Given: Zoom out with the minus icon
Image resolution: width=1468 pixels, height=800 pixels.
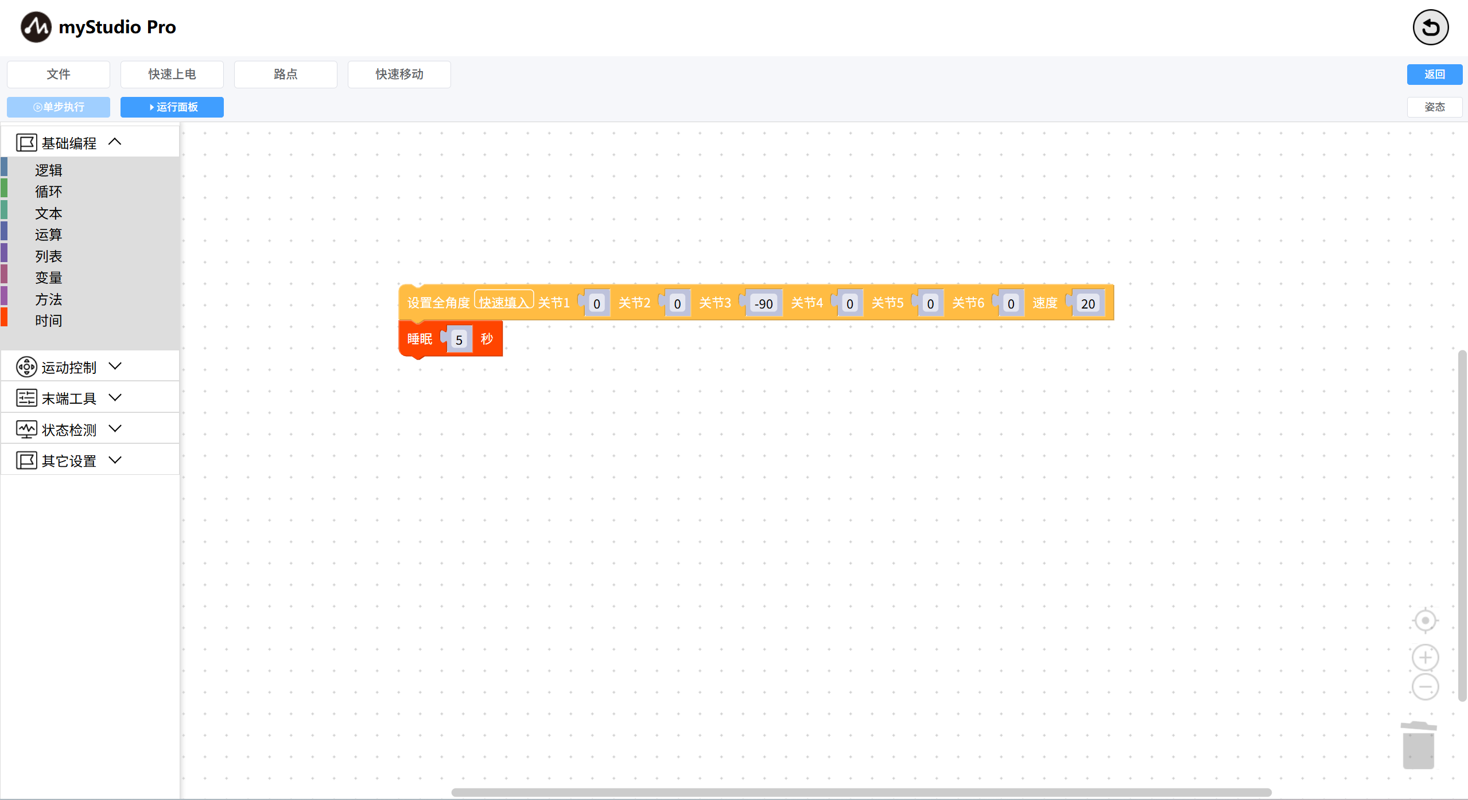Looking at the screenshot, I should click(x=1424, y=686).
